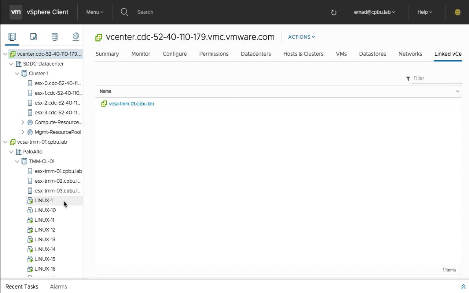This screenshot has height=293, width=469.
Task: Expand the Compute-ResourcePool tree node
Action: (23, 122)
